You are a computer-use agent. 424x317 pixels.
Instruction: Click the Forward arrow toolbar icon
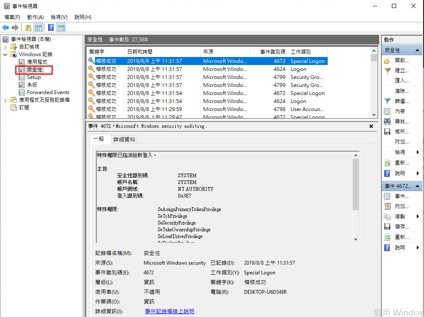coord(15,27)
